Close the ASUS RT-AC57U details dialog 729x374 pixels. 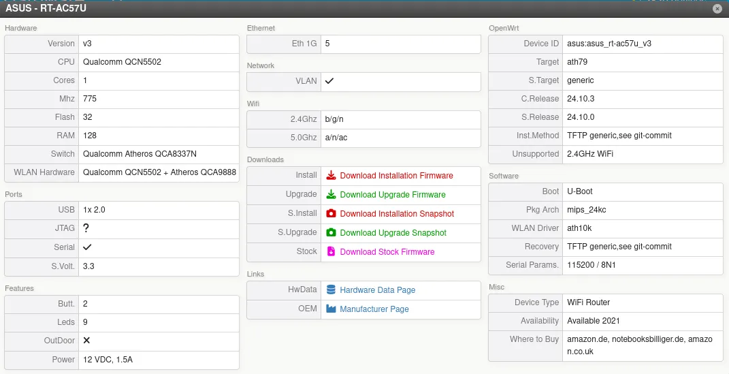pos(717,9)
